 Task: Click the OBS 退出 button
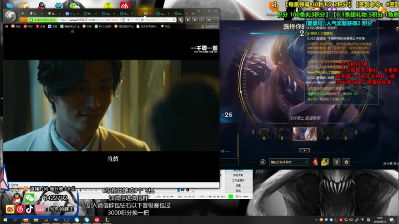pos(238,190)
